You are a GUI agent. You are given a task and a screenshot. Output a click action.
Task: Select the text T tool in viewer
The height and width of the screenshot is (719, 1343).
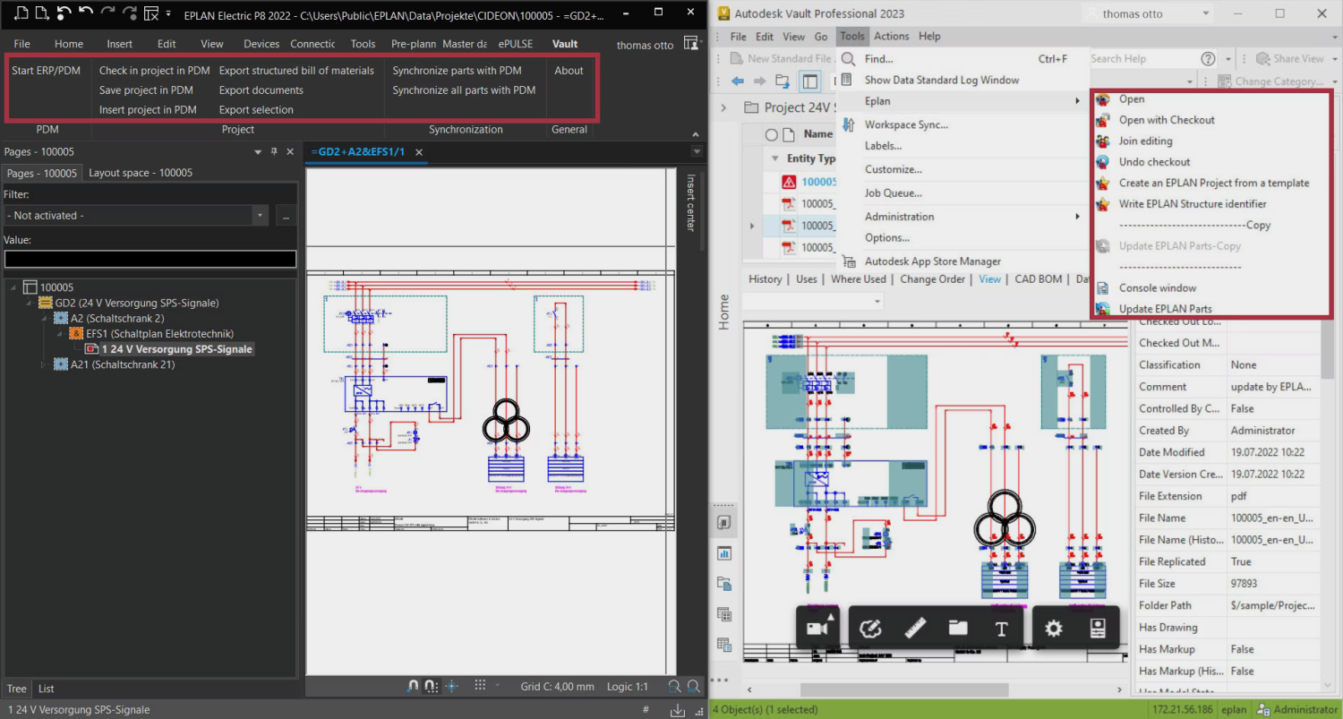click(x=1001, y=629)
